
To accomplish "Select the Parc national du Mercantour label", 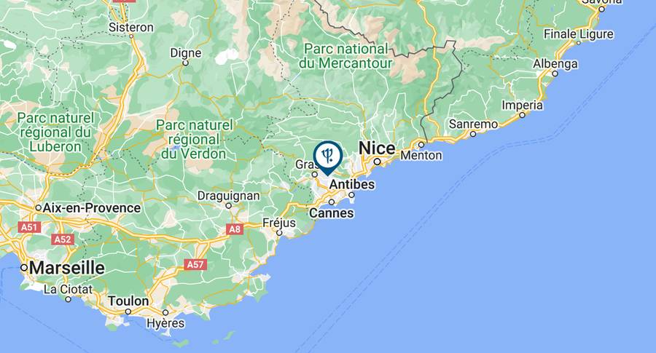I will point(346,56).
